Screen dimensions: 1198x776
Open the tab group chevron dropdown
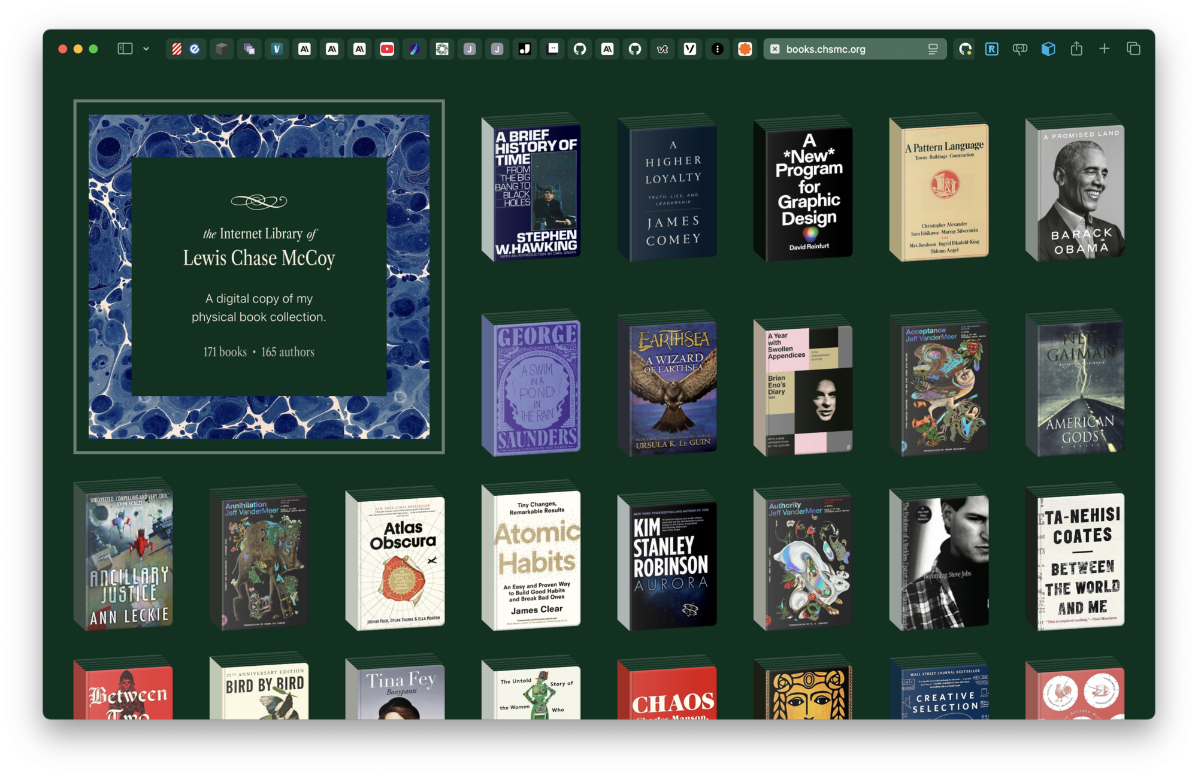click(146, 49)
